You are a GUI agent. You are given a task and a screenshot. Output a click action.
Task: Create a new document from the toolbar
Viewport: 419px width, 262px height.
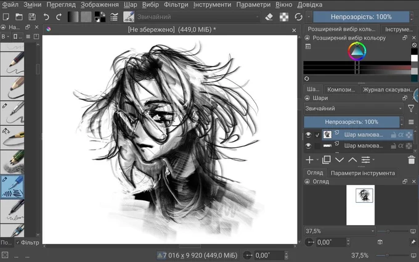6,17
